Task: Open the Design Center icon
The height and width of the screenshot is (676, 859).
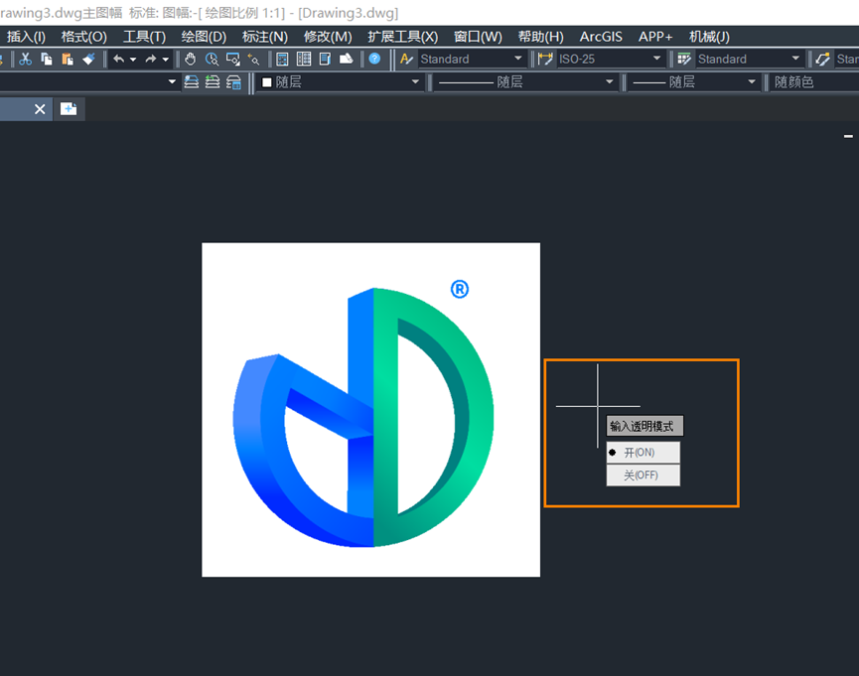Action: [x=304, y=60]
